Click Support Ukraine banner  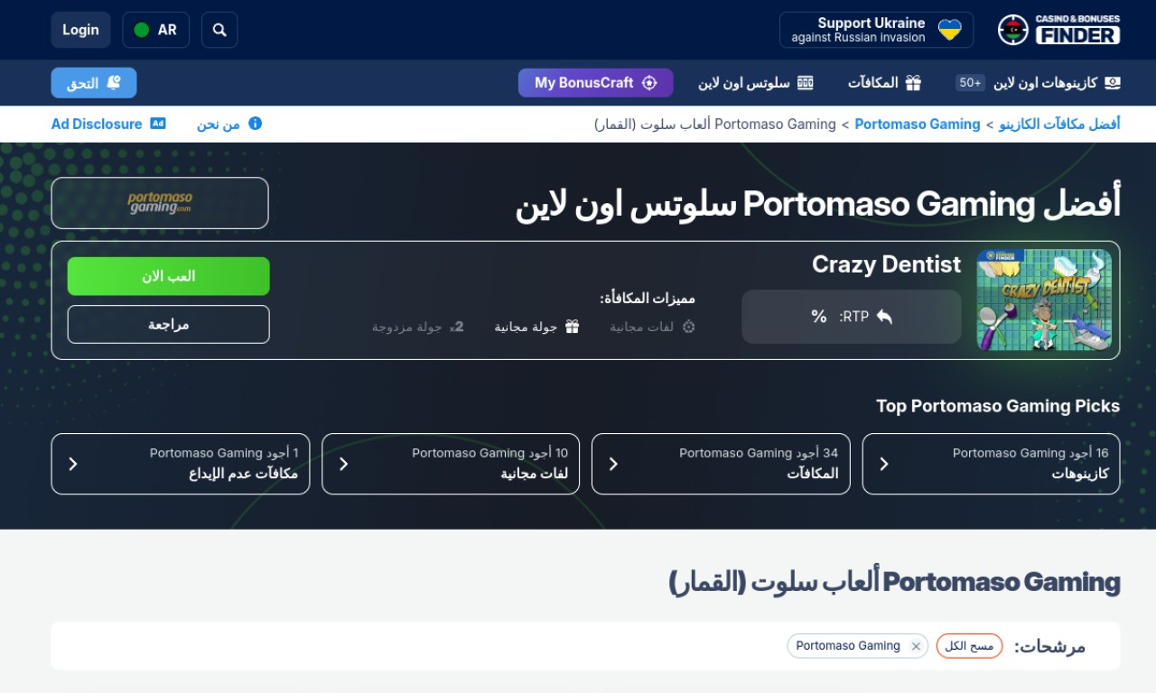point(876,30)
